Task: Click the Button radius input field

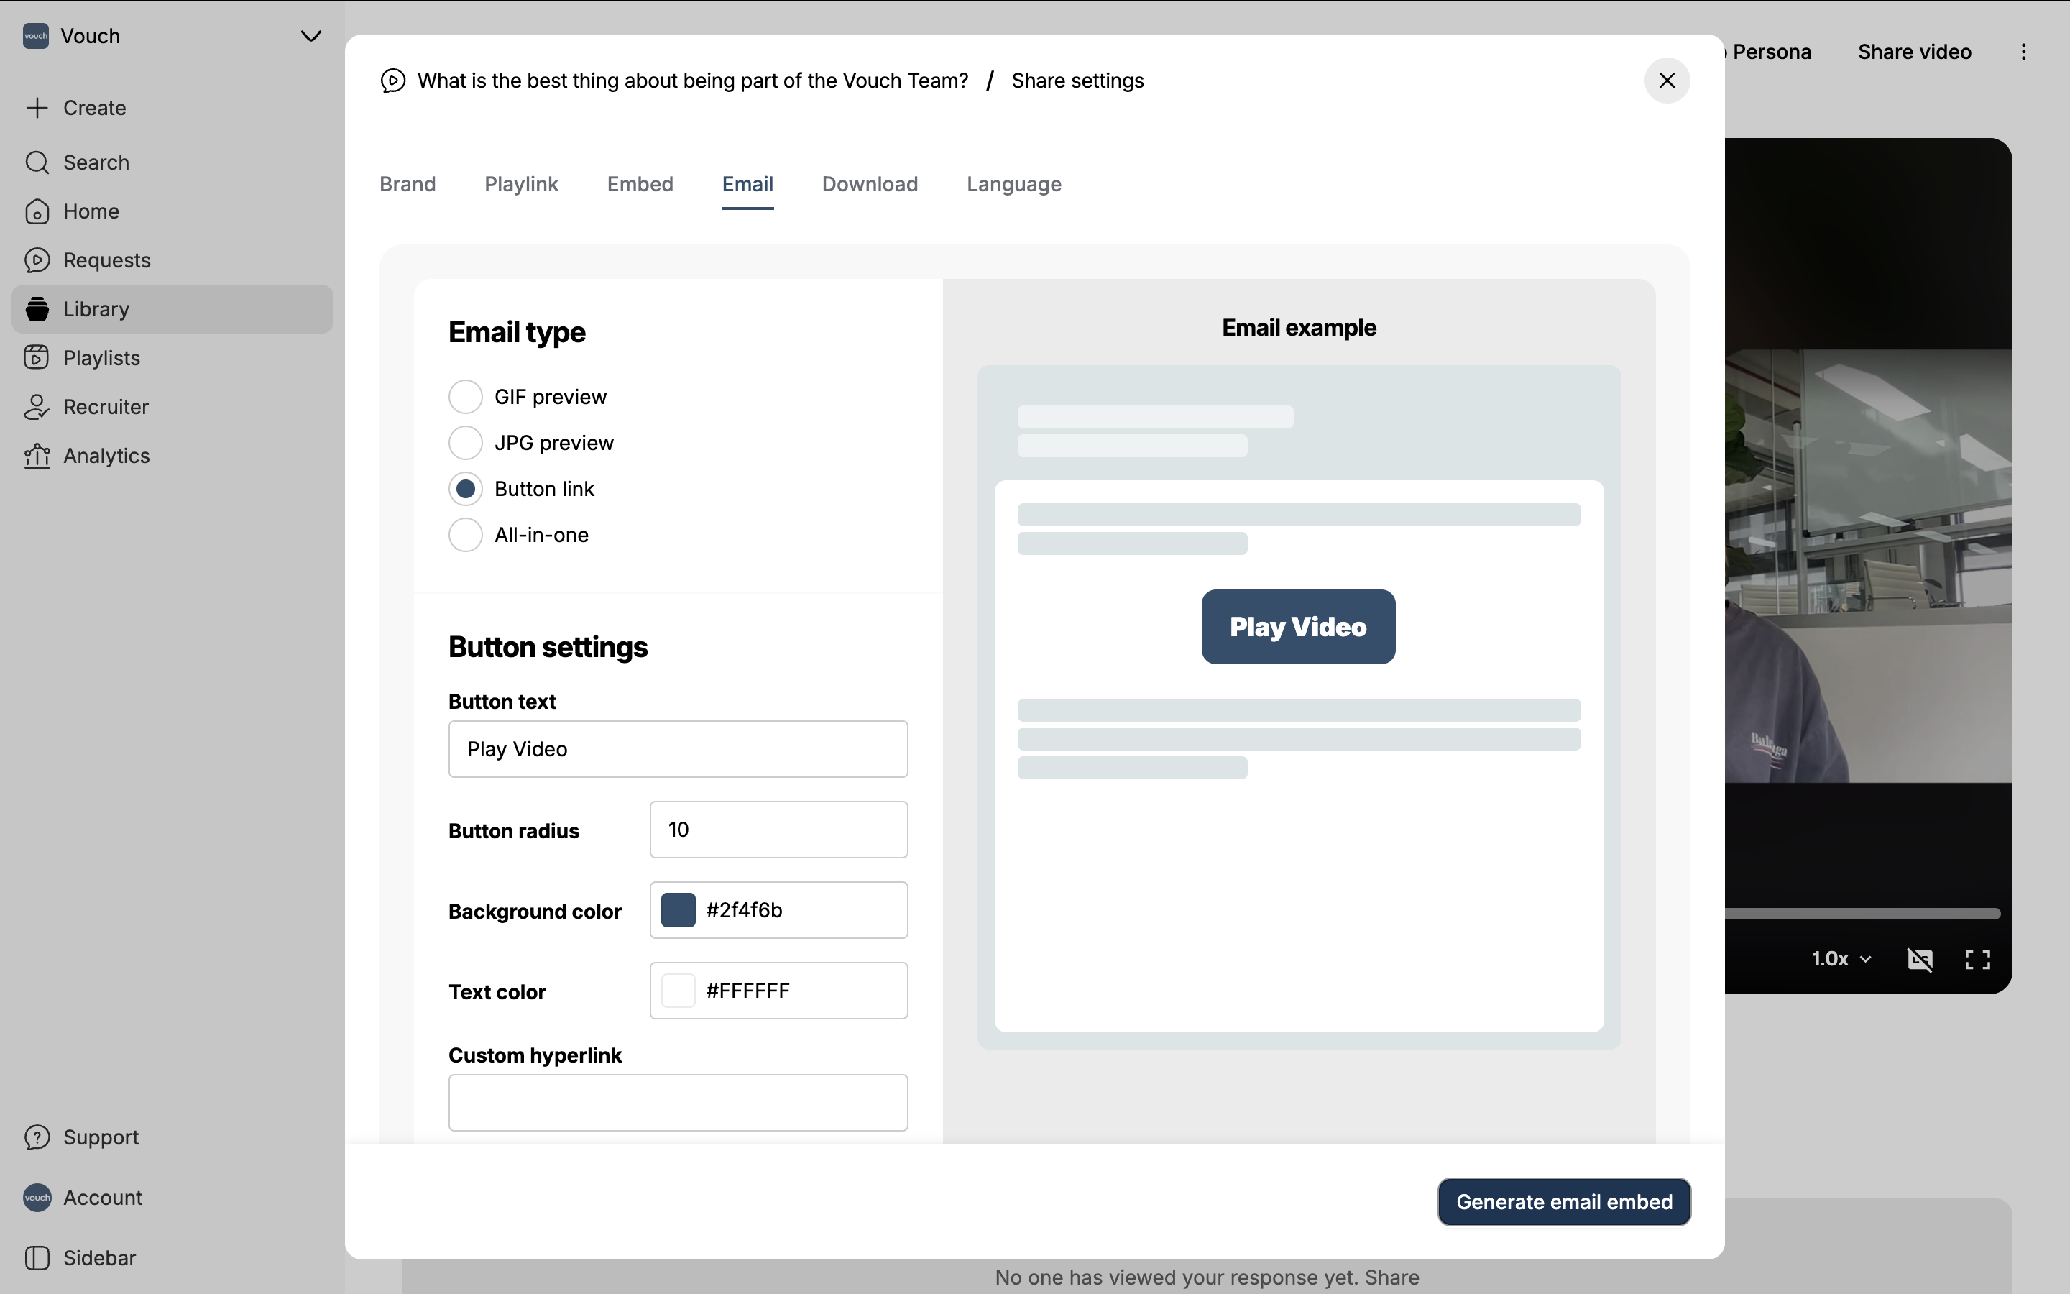Action: pos(778,830)
